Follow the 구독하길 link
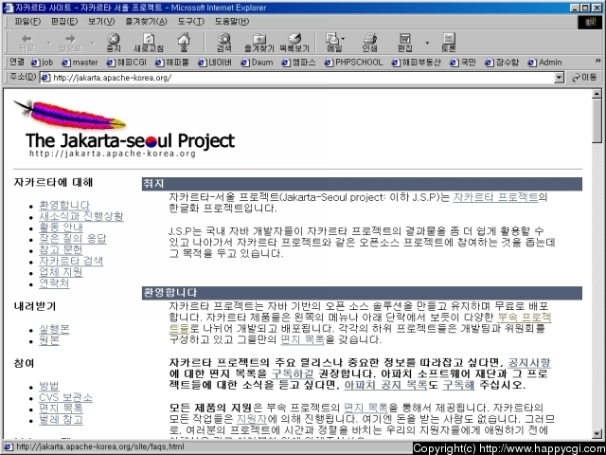This screenshot has height=455, width=606. pos(293,374)
